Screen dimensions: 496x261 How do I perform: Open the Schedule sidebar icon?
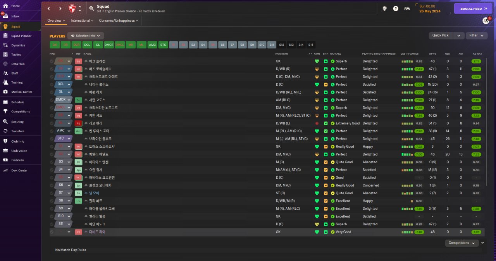click(x=5, y=102)
